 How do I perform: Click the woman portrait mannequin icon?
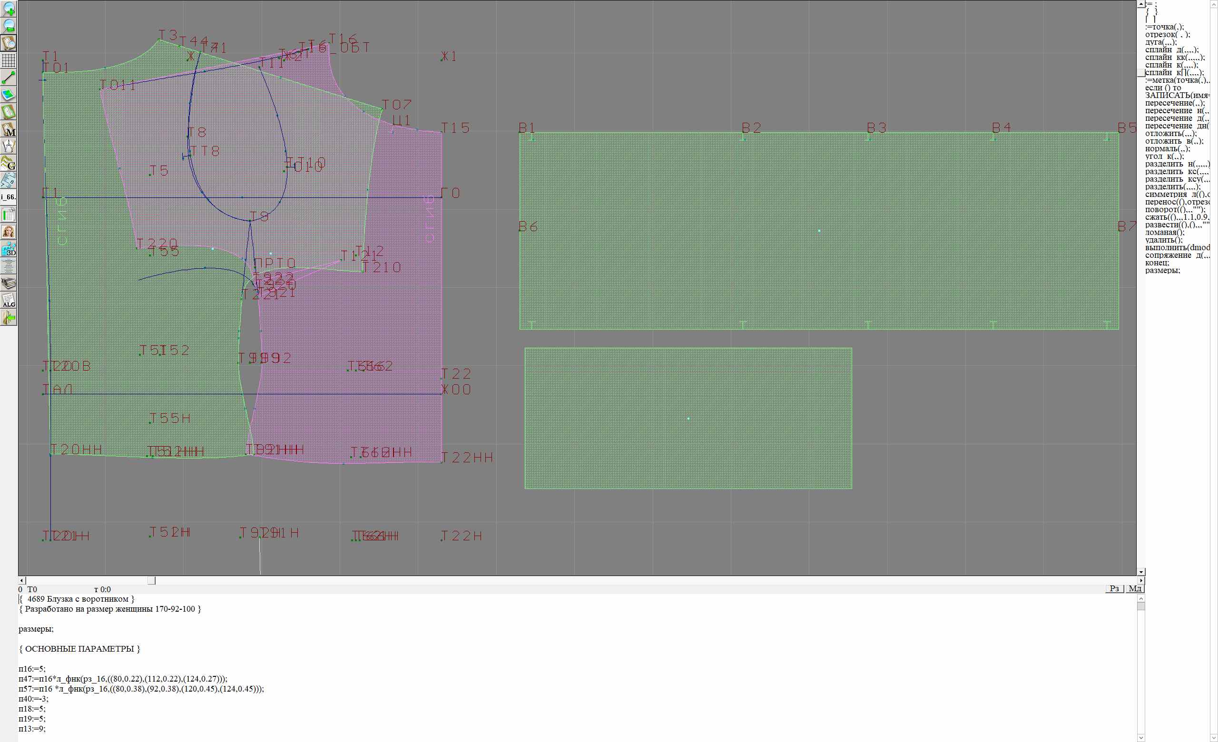point(9,232)
